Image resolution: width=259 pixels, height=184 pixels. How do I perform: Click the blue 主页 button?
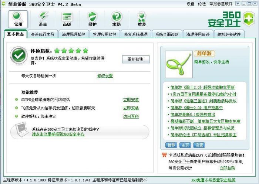pos(185,145)
